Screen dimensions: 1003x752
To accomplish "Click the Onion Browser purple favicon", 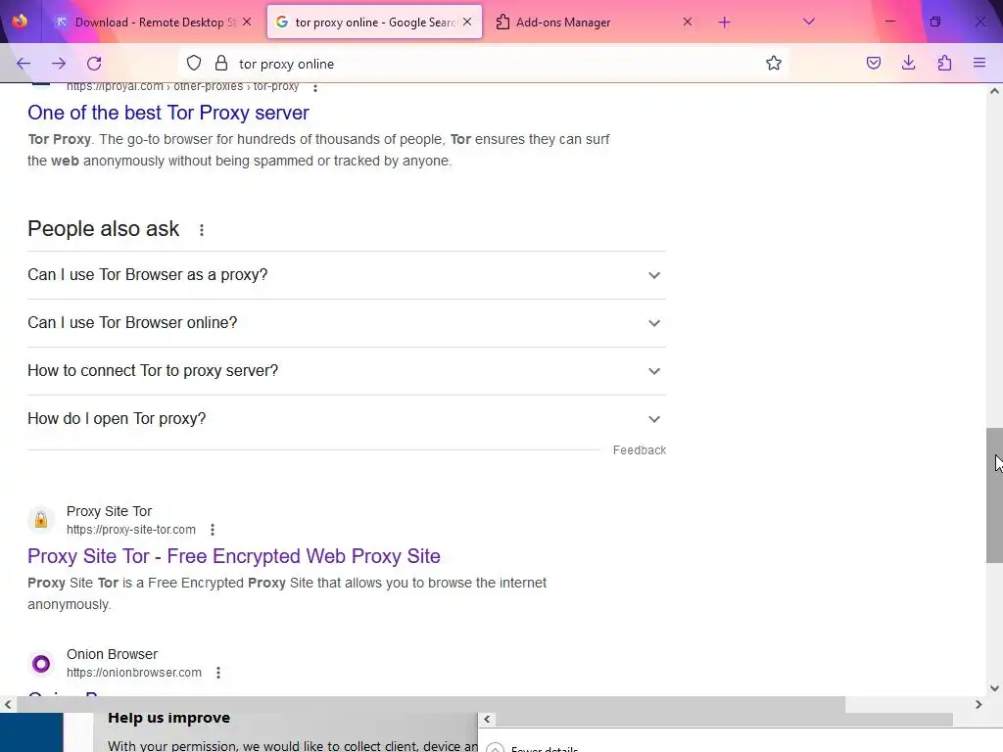I will coord(41,664).
